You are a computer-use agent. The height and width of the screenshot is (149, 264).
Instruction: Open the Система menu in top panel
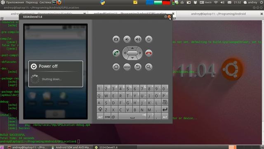45,2
